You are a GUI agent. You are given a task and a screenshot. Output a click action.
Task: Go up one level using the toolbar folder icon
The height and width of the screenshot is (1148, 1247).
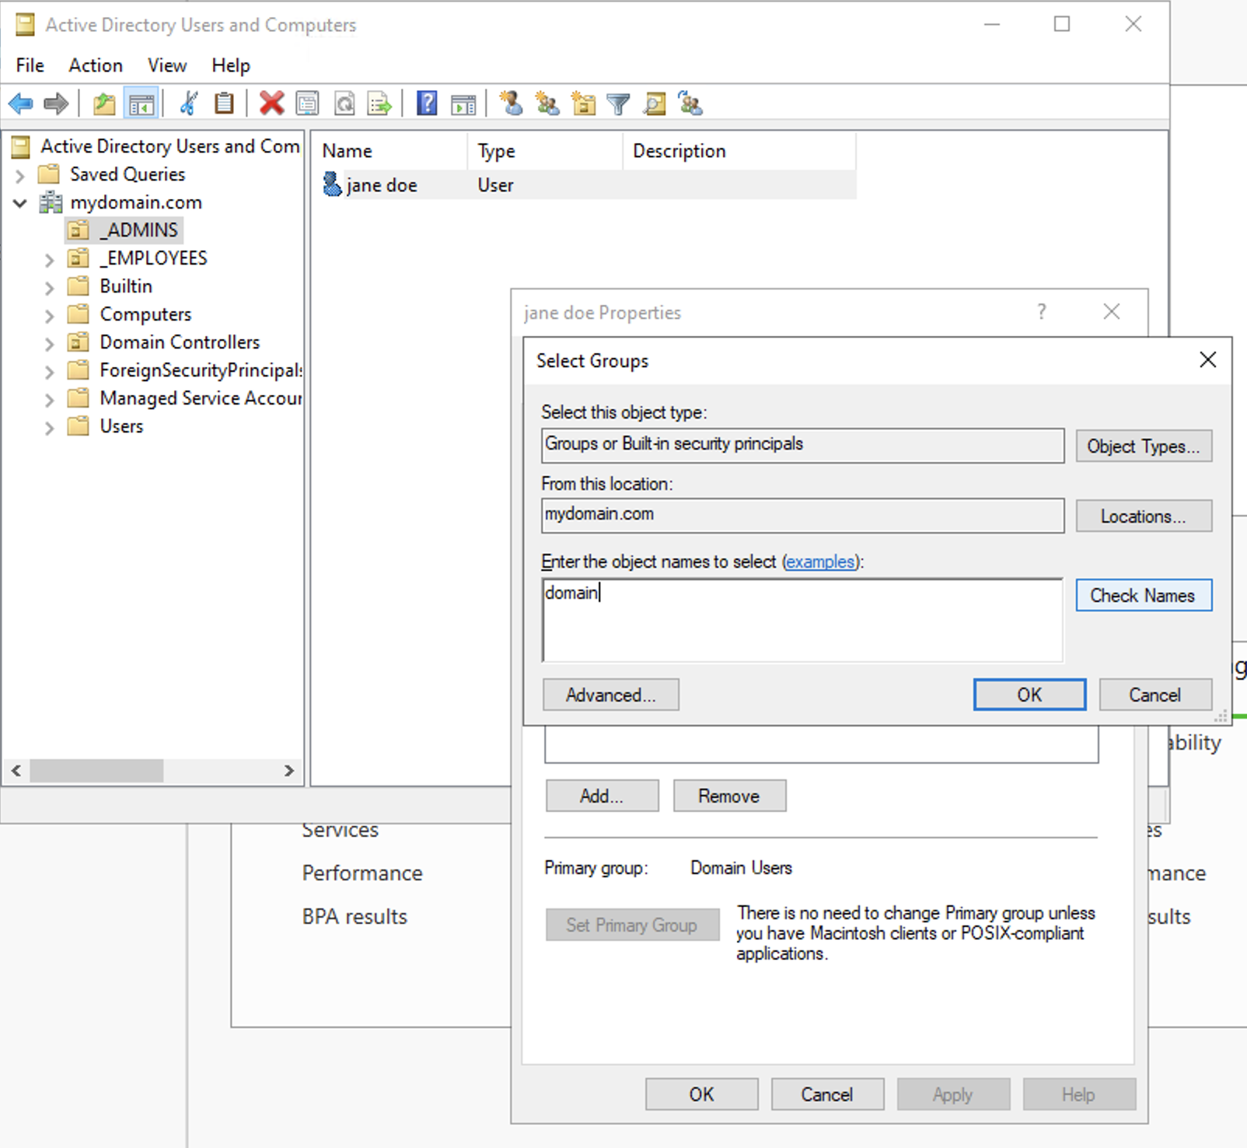pyautogui.click(x=104, y=103)
